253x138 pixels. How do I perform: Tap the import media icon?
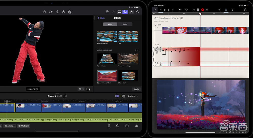(44, 12)
